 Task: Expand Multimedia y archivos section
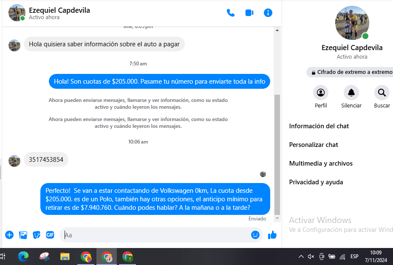(321, 164)
